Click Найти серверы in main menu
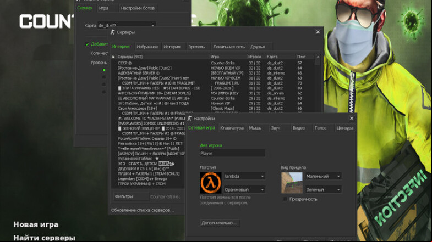 click(45, 238)
